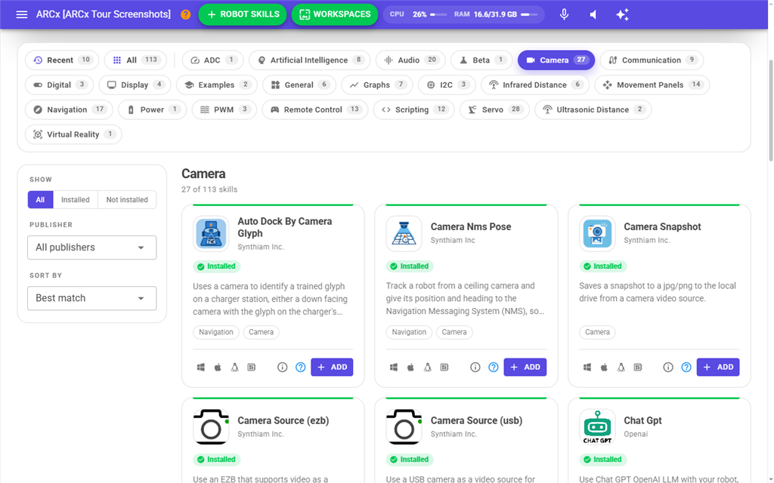Switch to Artificial Intelligence category

(x=310, y=60)
